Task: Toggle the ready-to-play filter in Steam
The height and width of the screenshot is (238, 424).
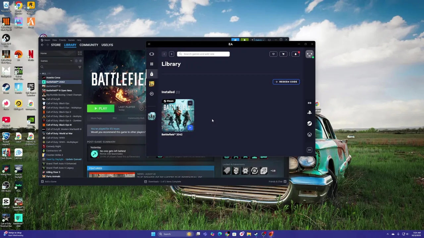Action: tap(80, 61)
